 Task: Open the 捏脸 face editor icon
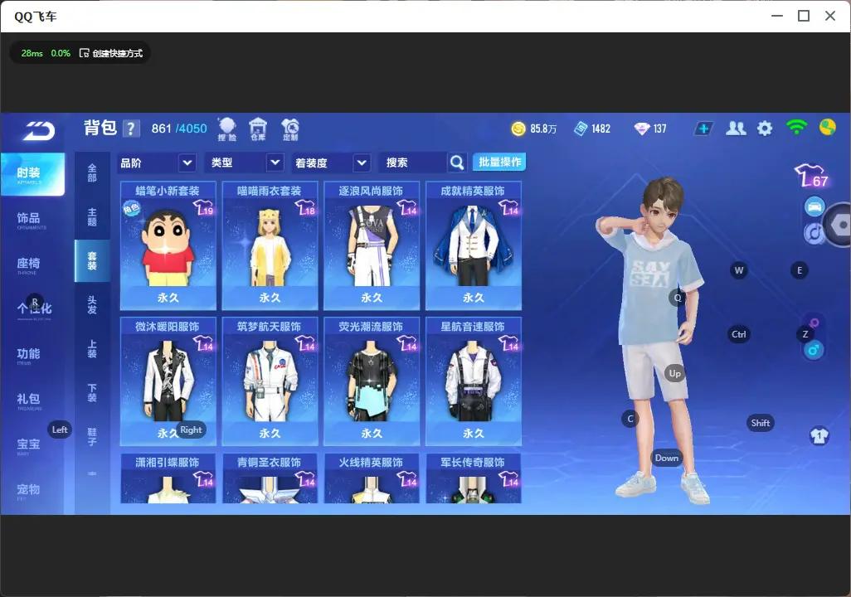[227, 129]
